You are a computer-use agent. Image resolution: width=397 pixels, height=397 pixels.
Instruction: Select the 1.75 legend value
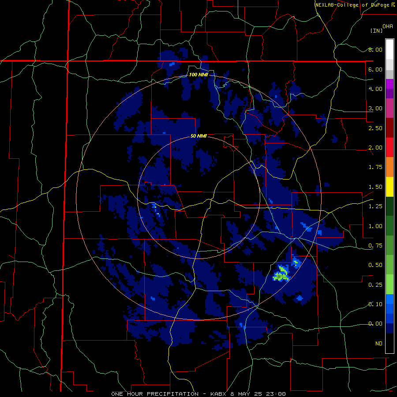tap(375, 167)
